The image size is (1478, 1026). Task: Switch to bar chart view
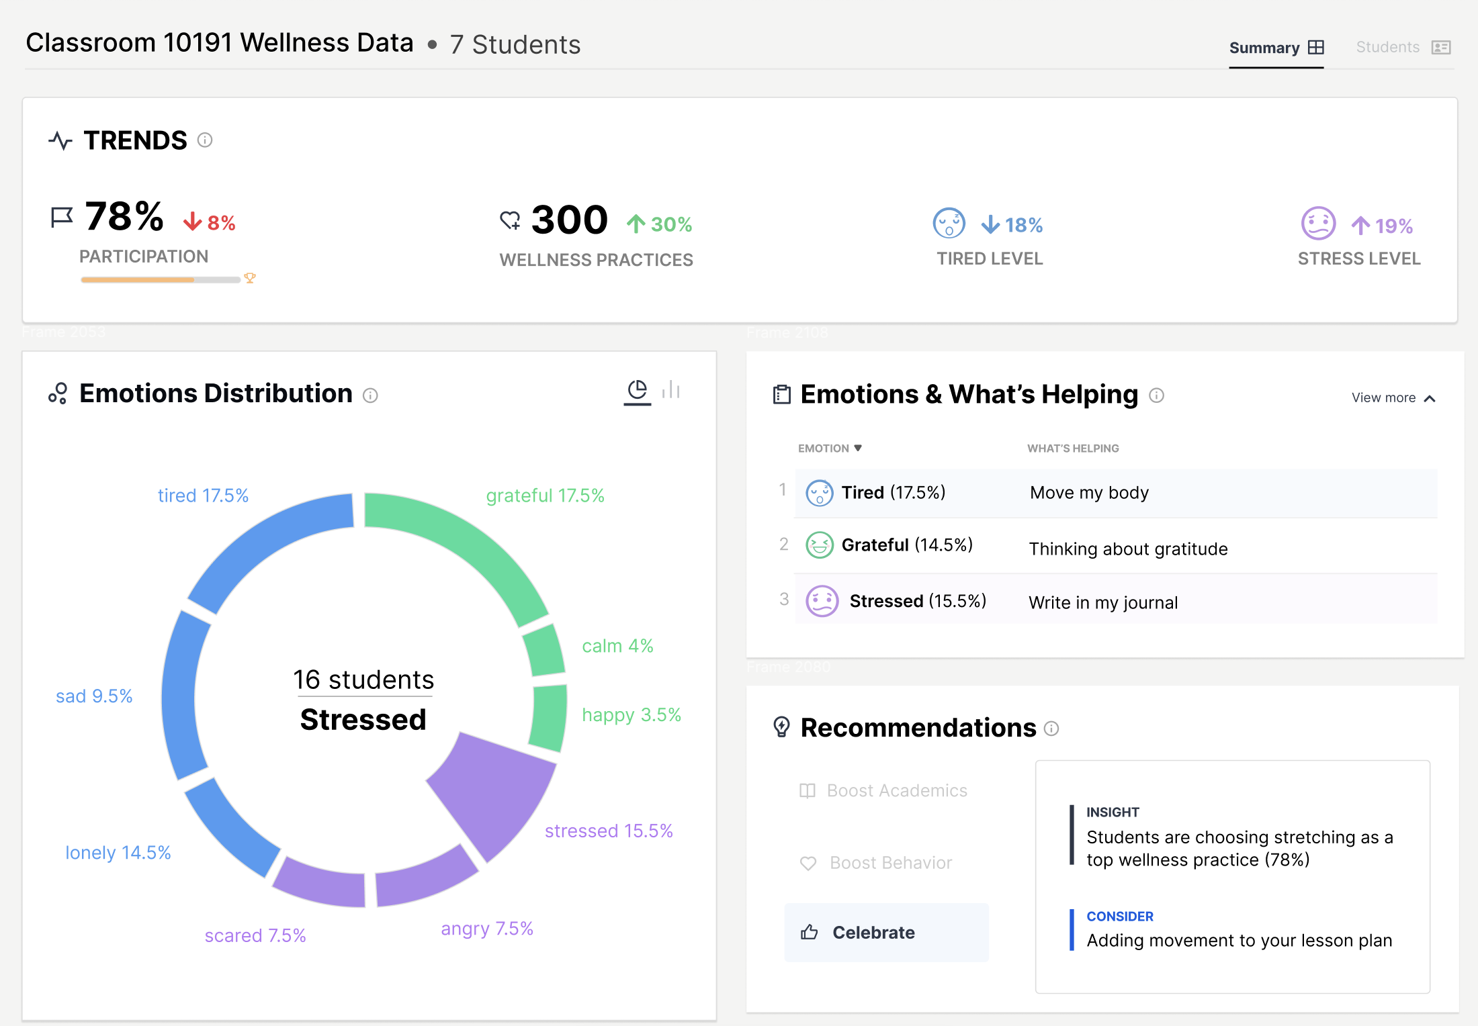pos(671,390)
